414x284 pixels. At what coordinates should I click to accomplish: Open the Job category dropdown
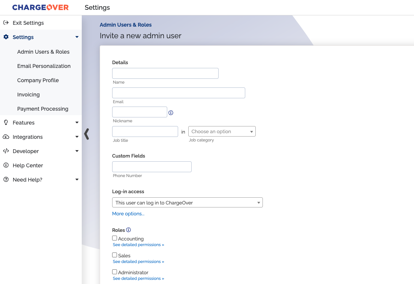coord(222,131)
